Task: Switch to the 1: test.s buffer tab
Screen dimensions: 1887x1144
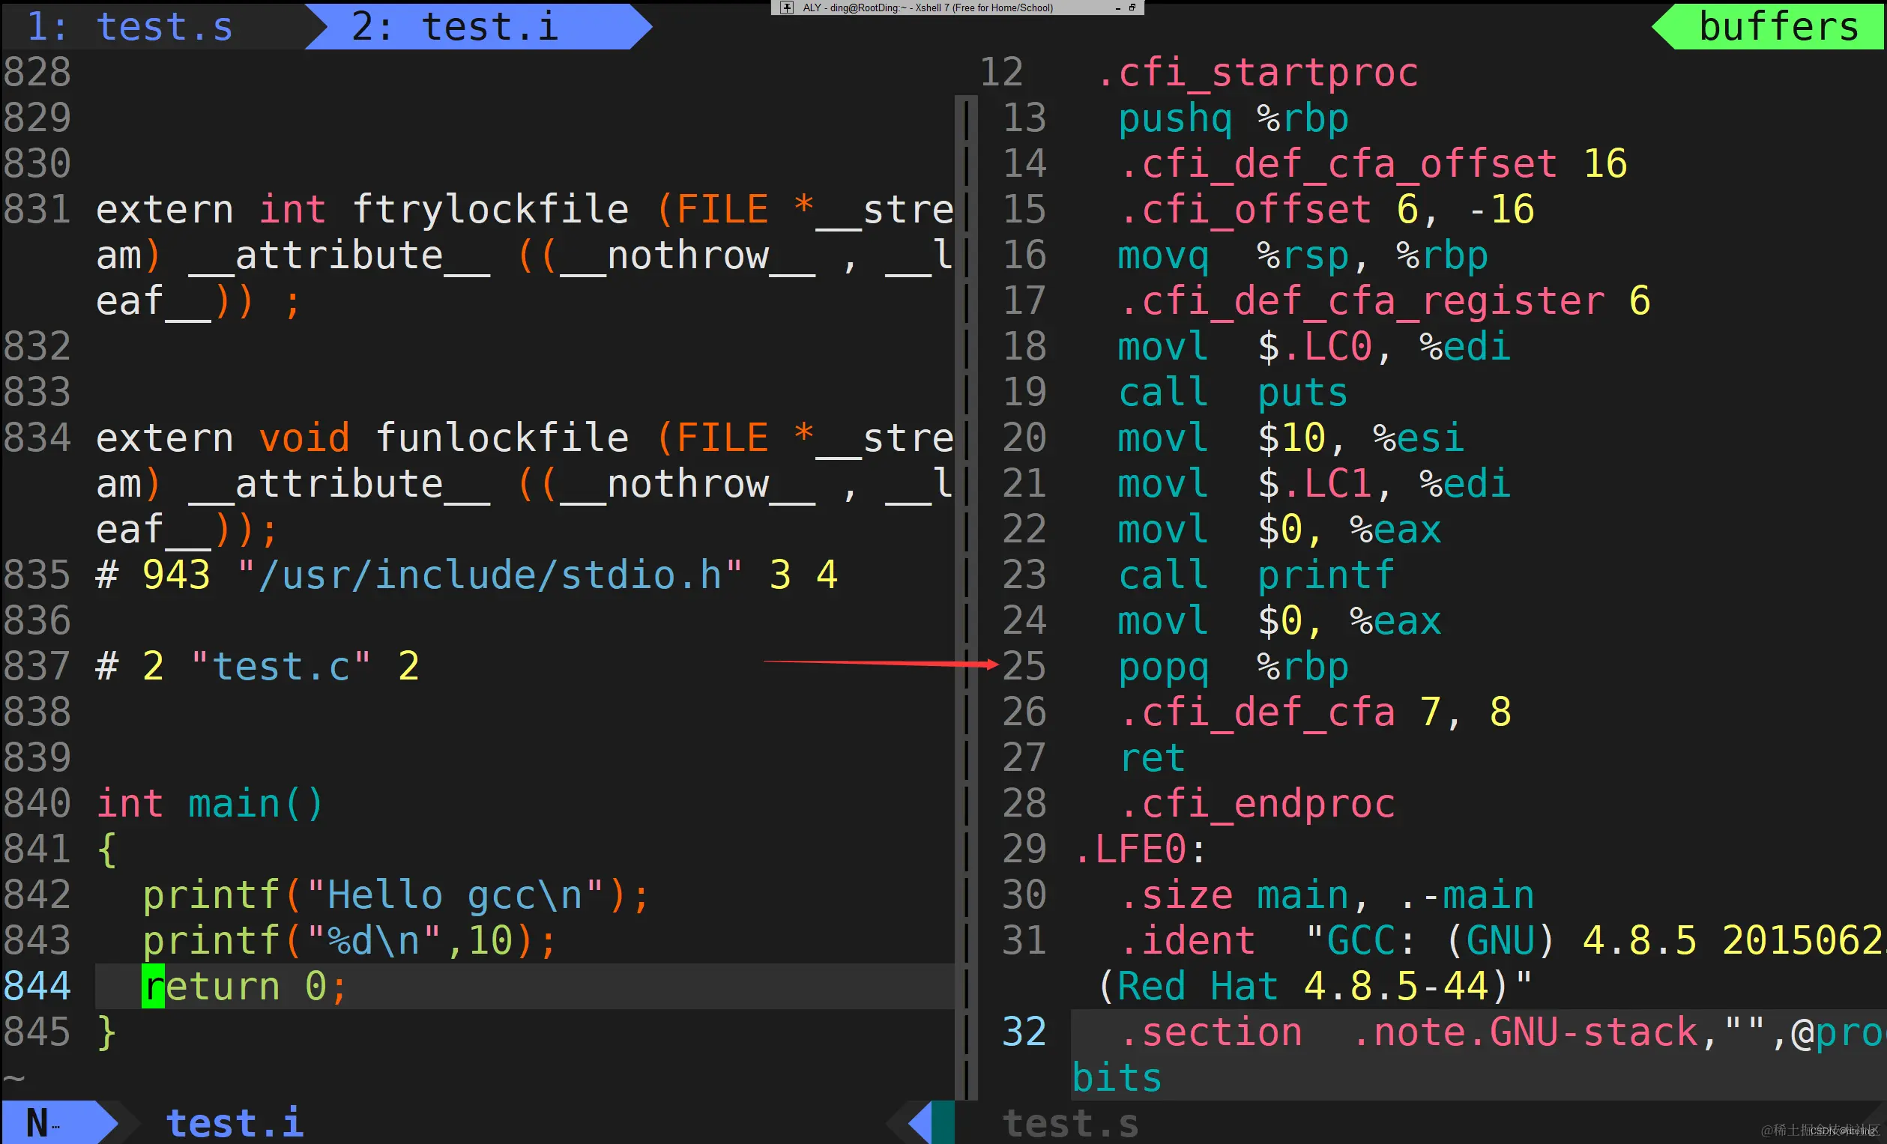Action: [130, 27]
